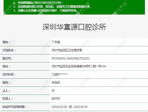Click the 审批机关 label
This screenshot has height=112, width=148.
coord(9,50)
